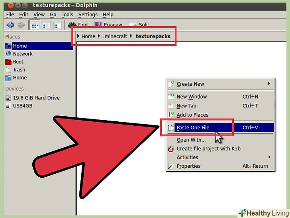Choose Open With... from context menu
The height and width of the screenshot is (218, 290).
(x=220, y=140)
